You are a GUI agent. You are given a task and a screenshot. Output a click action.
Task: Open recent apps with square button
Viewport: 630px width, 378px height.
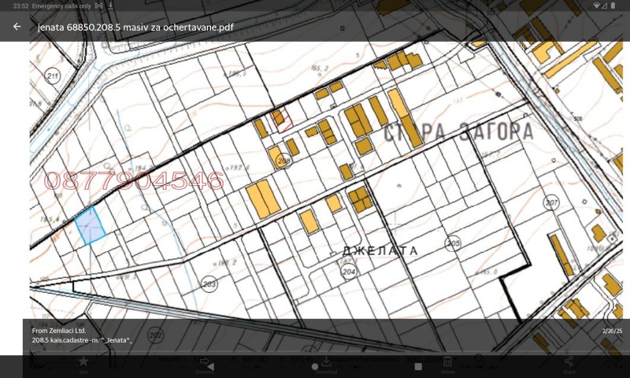tap(418, 366)
